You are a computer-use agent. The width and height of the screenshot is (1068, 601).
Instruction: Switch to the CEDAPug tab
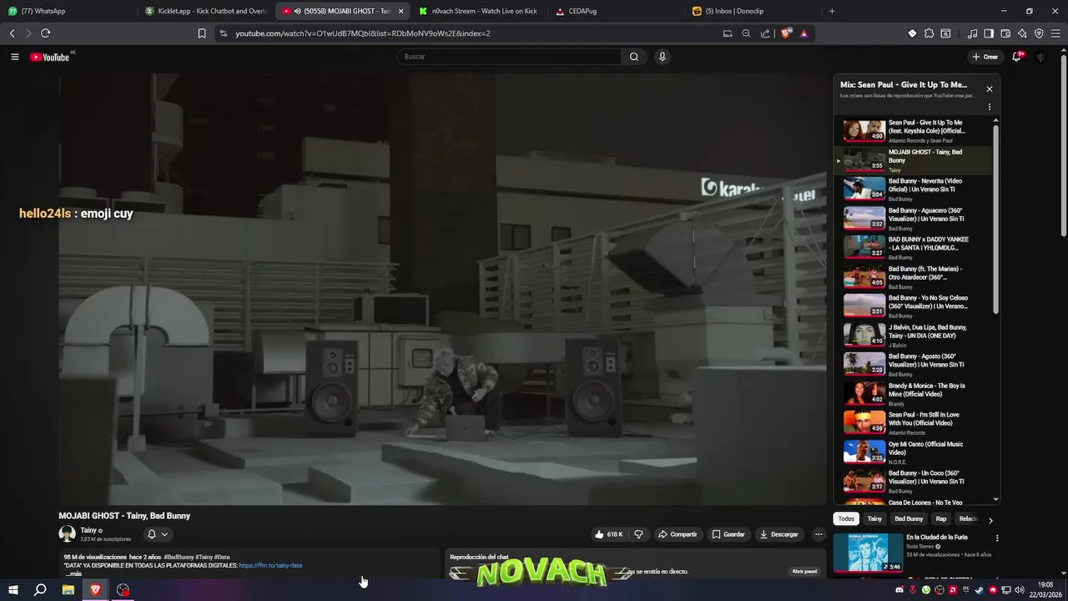point(617,11)
